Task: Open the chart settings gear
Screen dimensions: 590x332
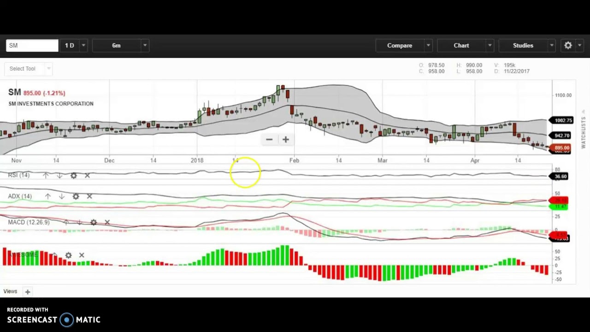Action: tap(568, 45)
